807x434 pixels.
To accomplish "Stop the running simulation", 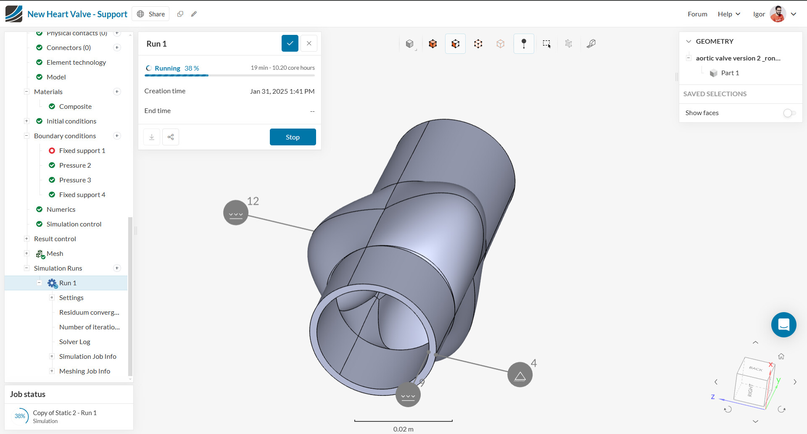I will (293, 137).
